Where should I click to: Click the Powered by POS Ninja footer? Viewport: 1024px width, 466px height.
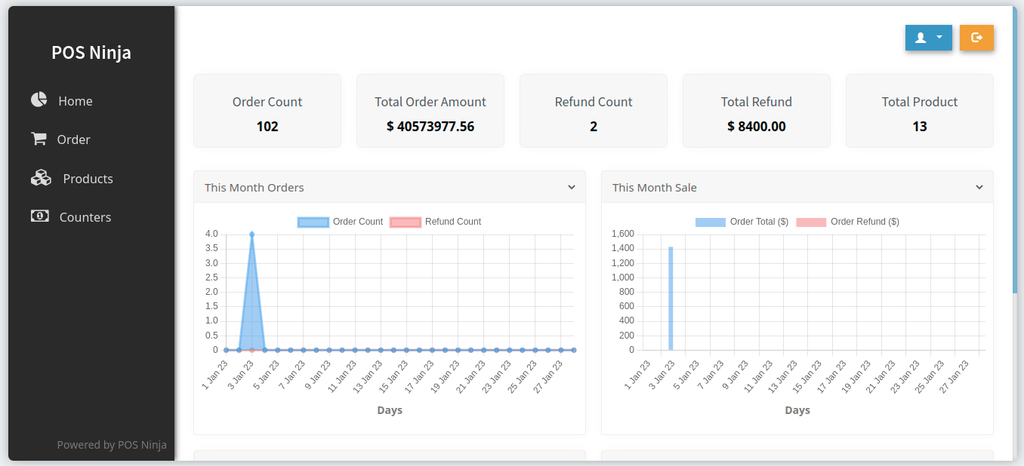coord(112,445)
